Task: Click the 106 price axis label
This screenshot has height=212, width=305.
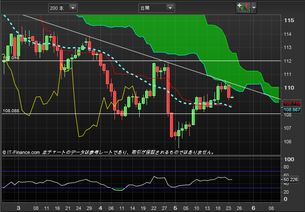Action: (287, 142)
